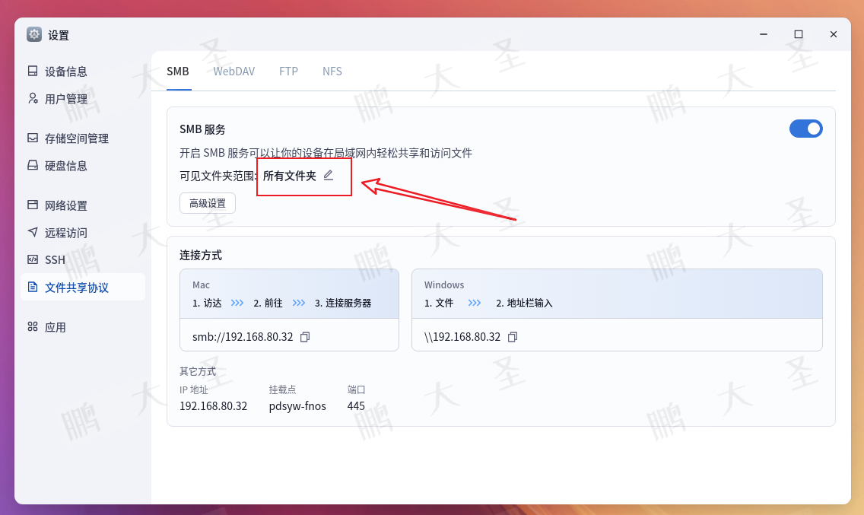
Task: Switch to the WebDAV tab
Action: [234, 72]
